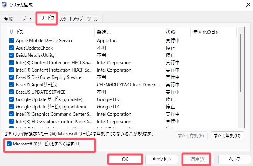
Task: Click the すべて無効(D) button
Action: (228, 136)
